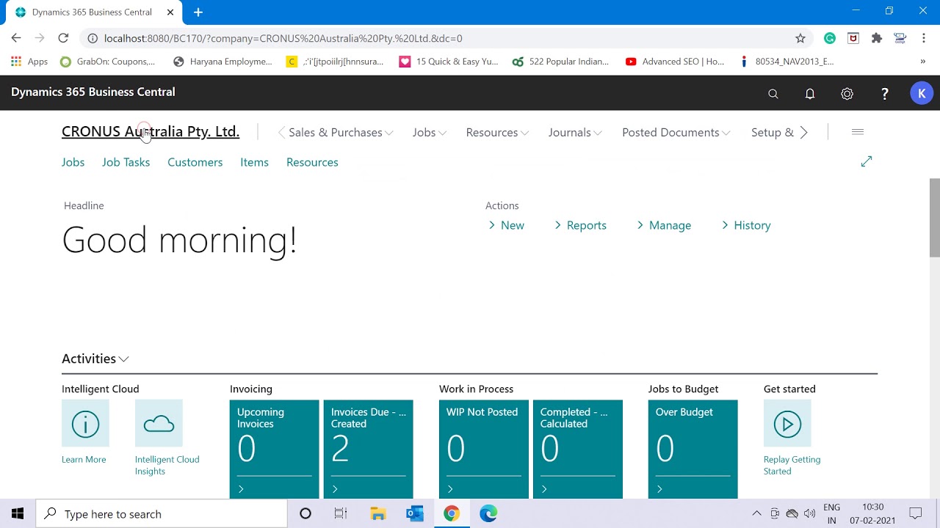
Task: Click the page vertical scrollbar
Action: [x=934, y=218]
